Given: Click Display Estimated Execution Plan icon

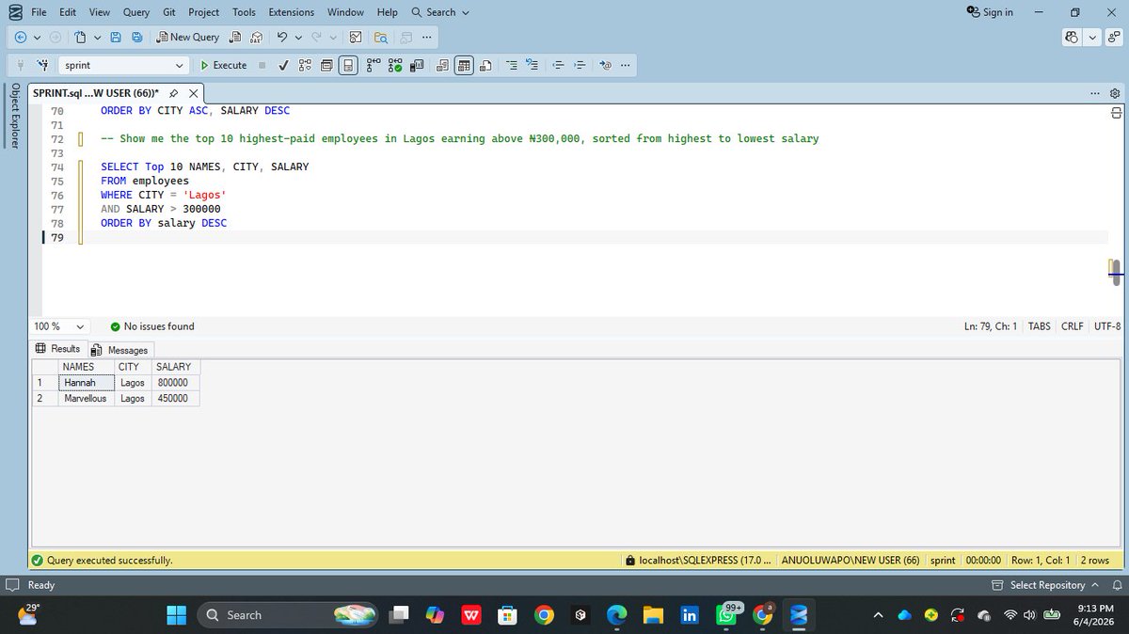Looking at the screenshot, I should click(304, 66).
